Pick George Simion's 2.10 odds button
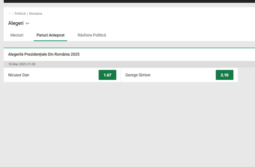Screen dimensions: 255x167 coord(224,75)
